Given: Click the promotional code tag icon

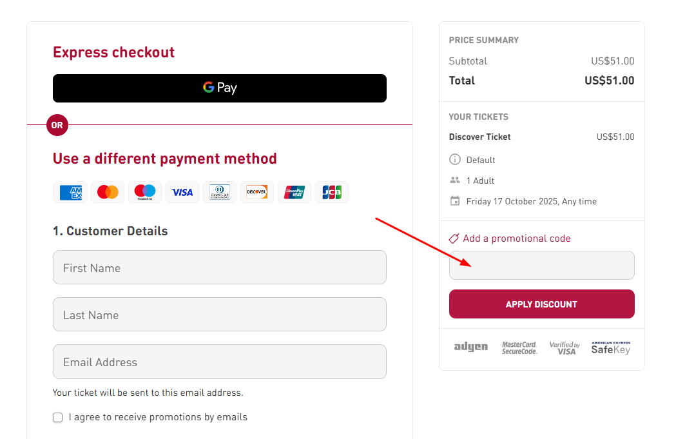Looking at the screenshot, I should [454, 239].
